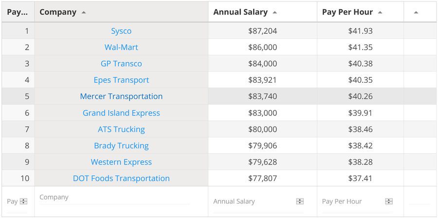Viewport: 438px width, 218px height.
Task: Select the $38.42 hourly pay cell
Action: [x=360, y=145]
